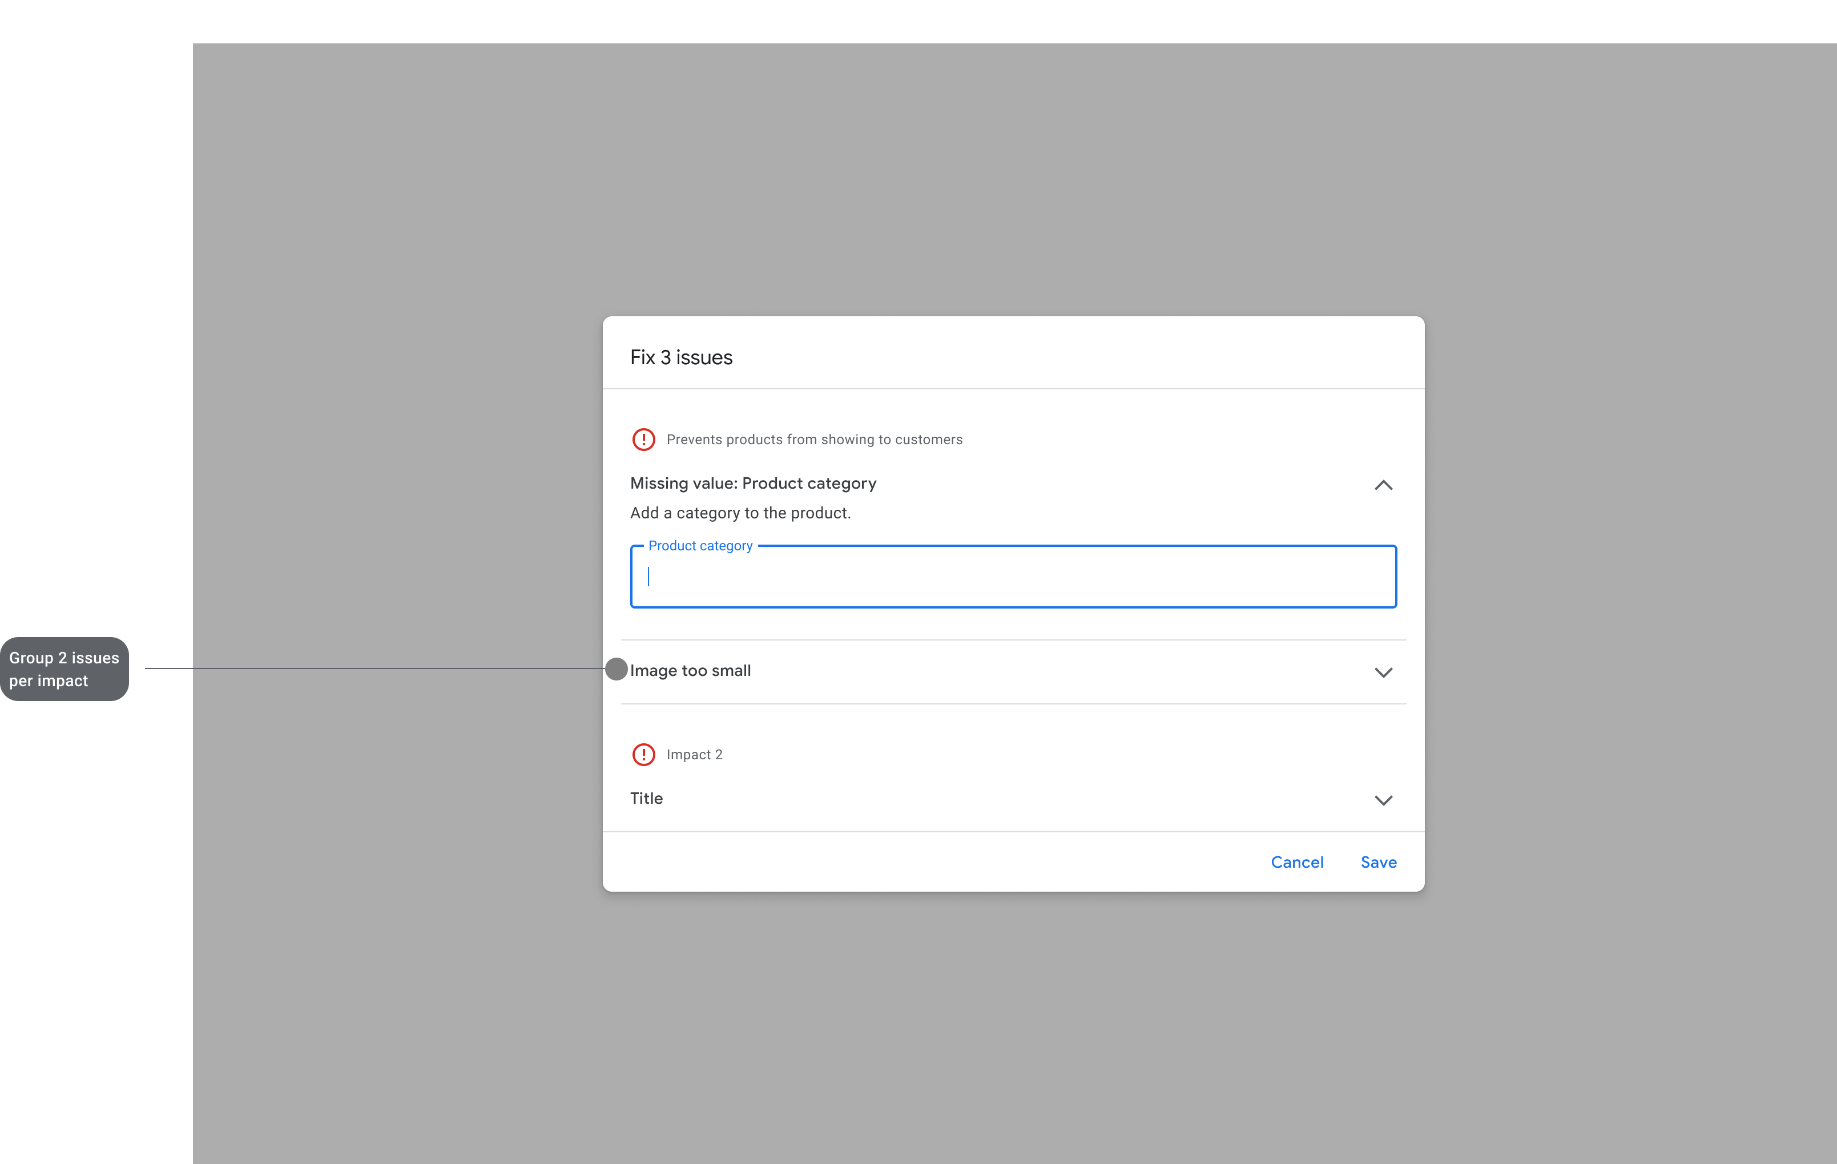Click the "Prevents products from showing to customers" text
The width and height of the screenshot is (1837, 1164).
click(814, 440)
